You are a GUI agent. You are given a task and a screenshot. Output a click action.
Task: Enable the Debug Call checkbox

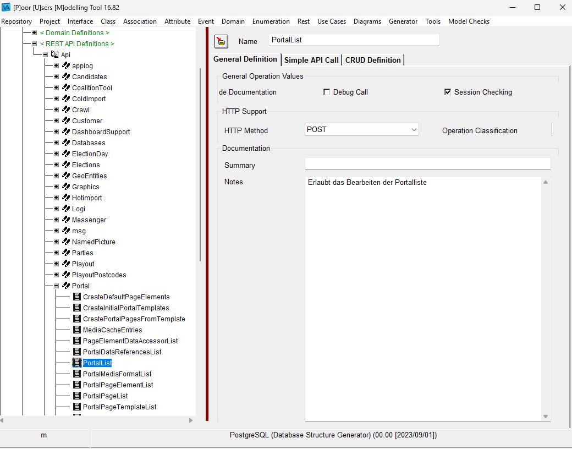pos(327,92)
